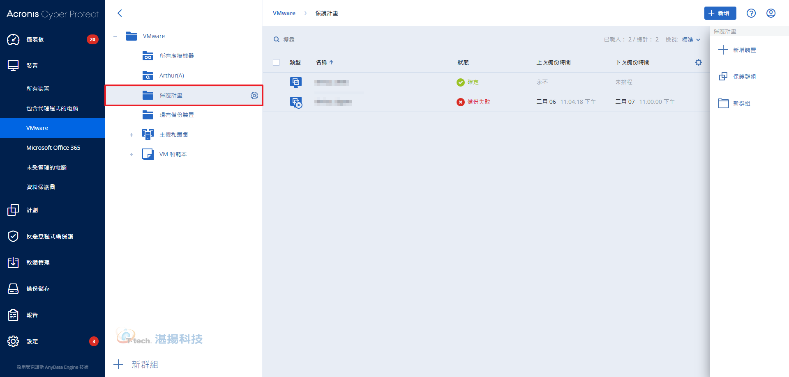The width and height of the screenshot is (789, 377).
Task: Collapse the VMware tree node
Action: click(115, 37)
